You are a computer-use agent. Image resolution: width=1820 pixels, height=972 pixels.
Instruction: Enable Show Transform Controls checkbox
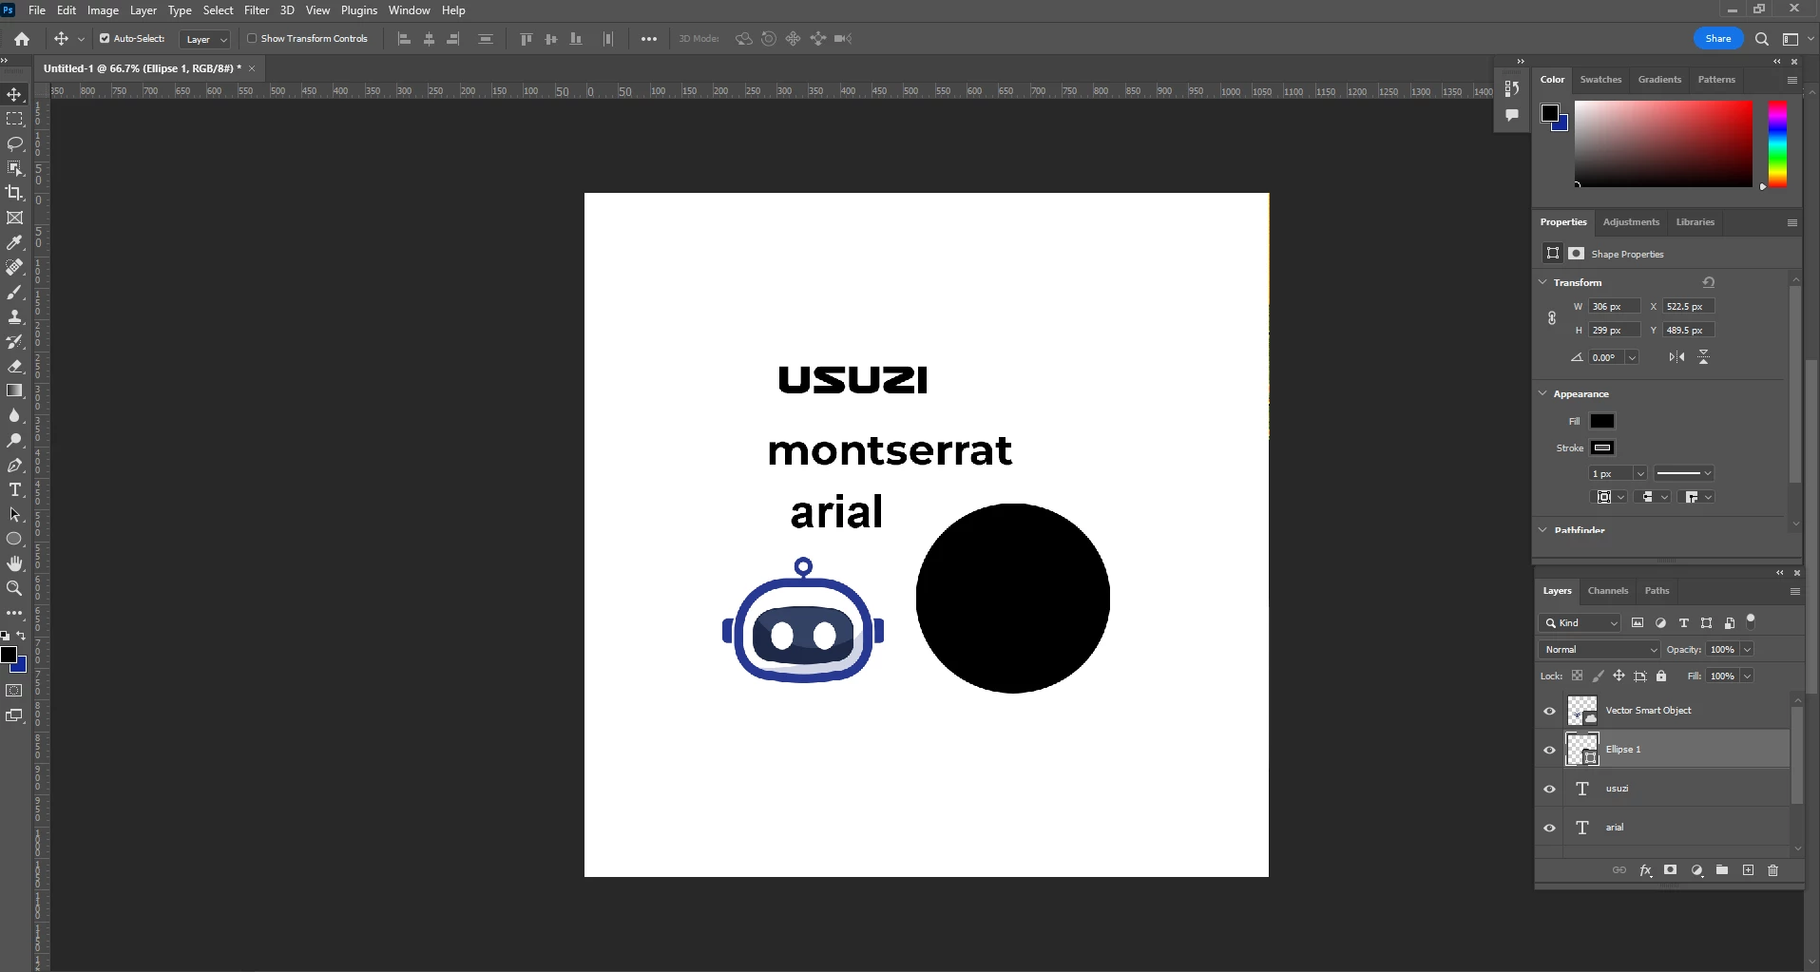[x=252, y=39]
